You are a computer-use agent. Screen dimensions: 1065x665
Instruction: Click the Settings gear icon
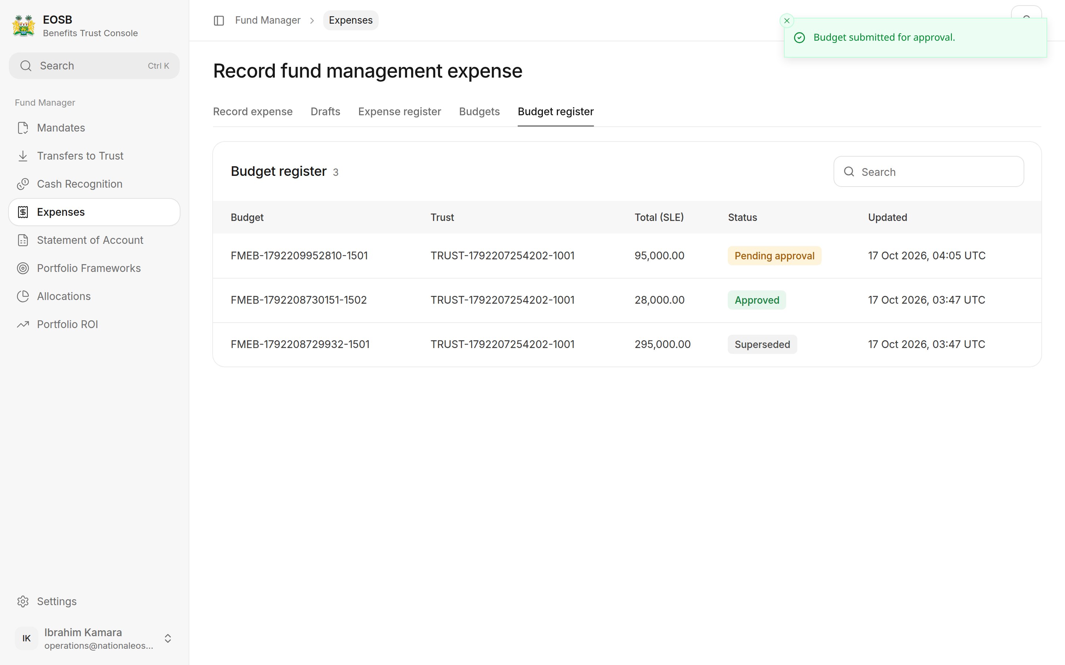click(23, 602)
